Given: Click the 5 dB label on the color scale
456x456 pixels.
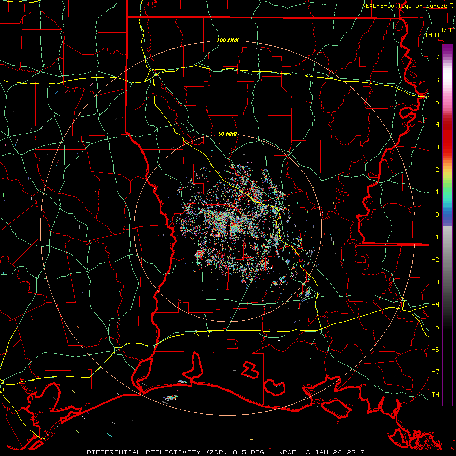Looking at the screenshot, I should pos(437,102).
